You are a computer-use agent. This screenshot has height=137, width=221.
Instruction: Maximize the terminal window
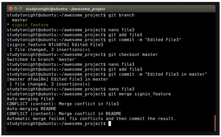point(20,9)
